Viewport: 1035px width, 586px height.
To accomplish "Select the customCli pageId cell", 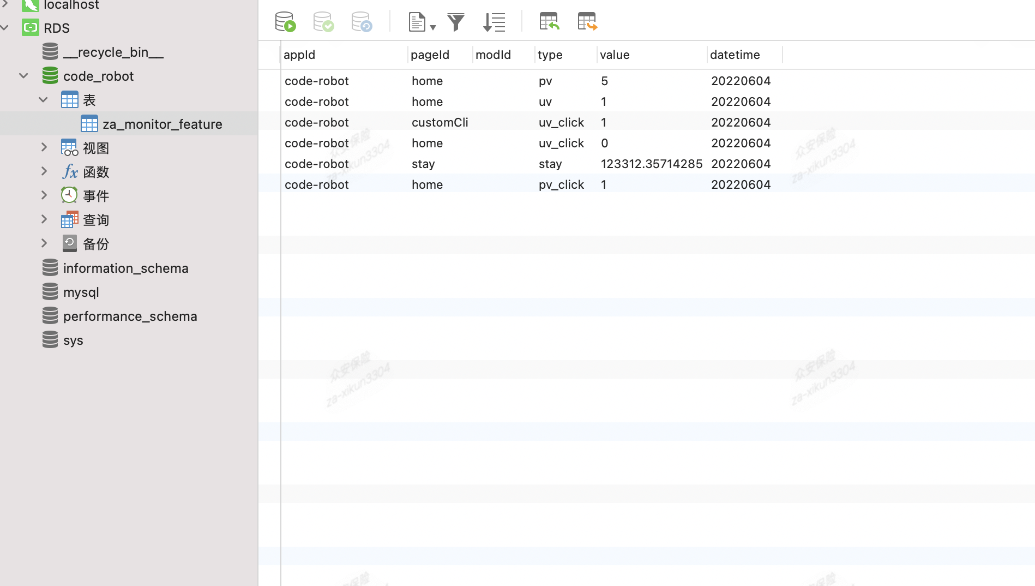I will [440, 122].
